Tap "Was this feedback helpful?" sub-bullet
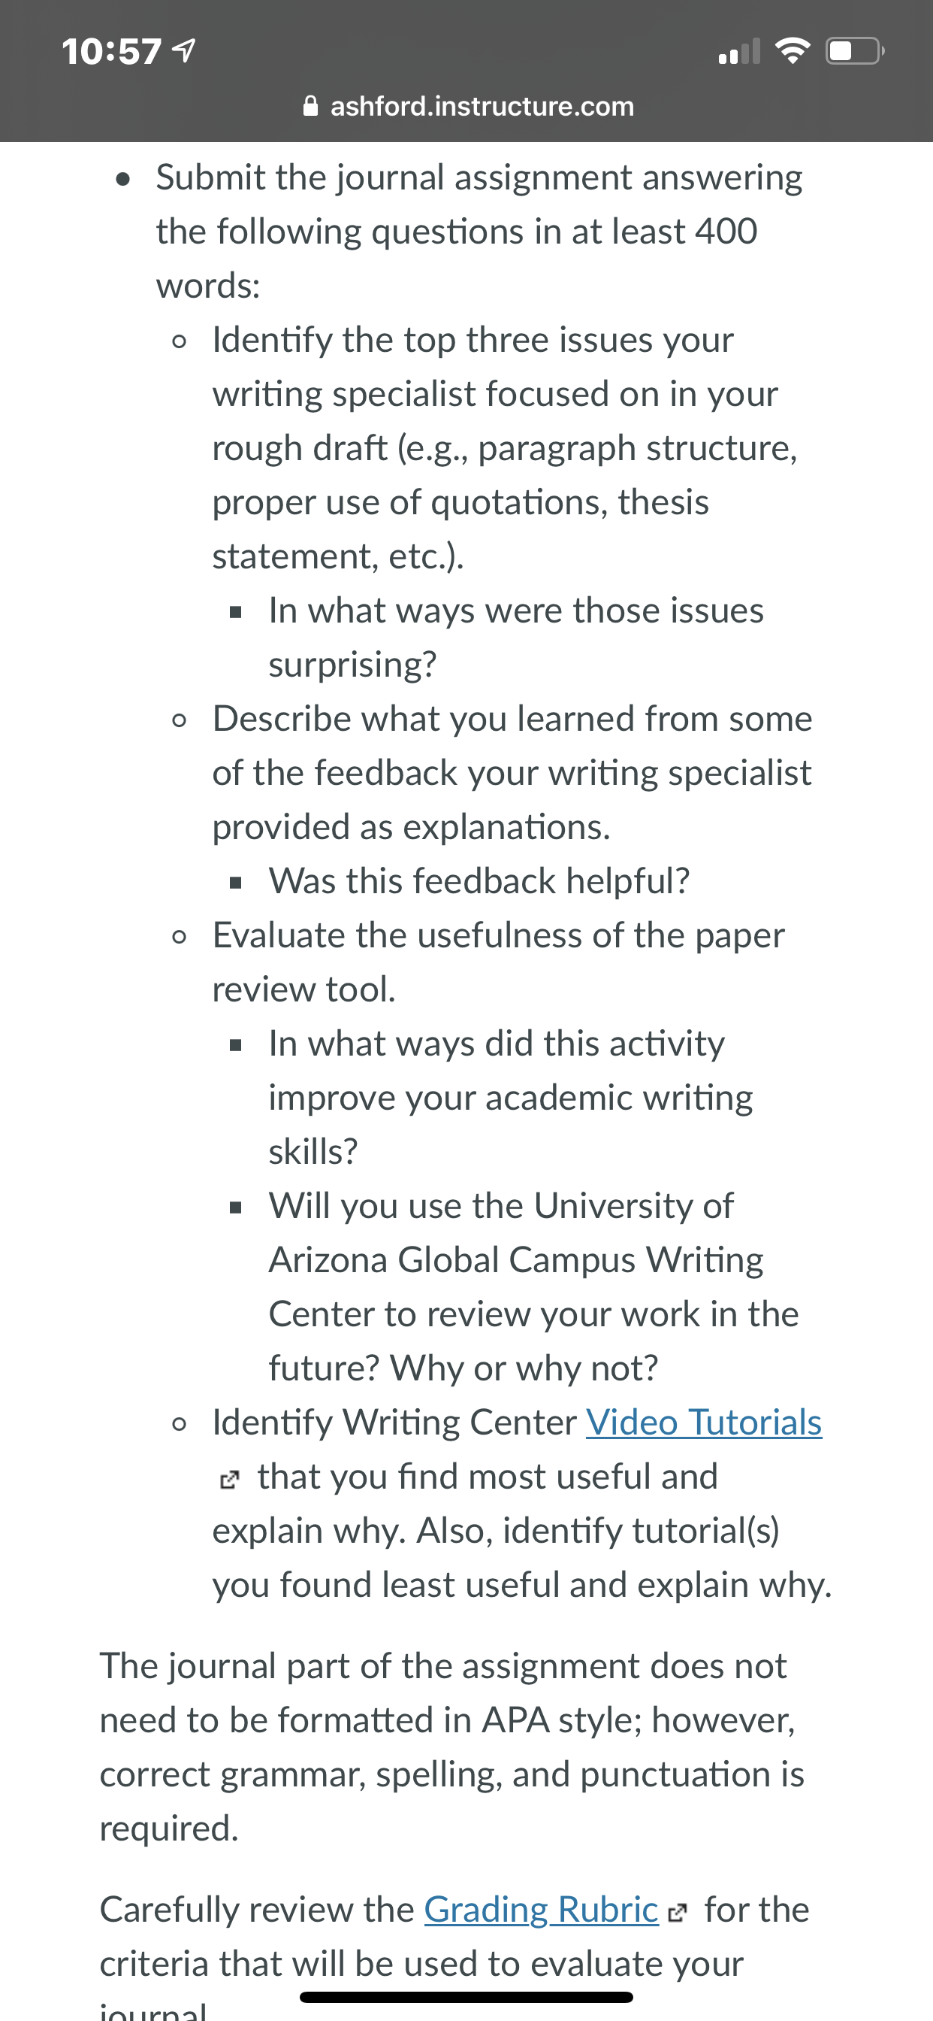 (x=479, y=881)
